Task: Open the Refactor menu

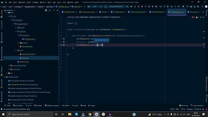Action: pos(43,2)
